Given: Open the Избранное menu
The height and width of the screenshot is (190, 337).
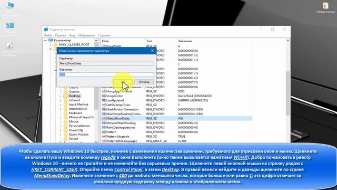Looking at the screenshot, I should point(86,35).
